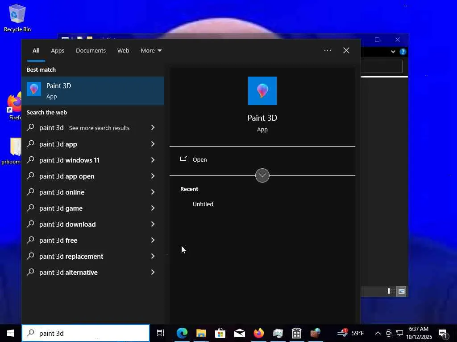This screenshot has height=342, width=457.
Task: Switch to the Web search tab
Action: 123,51
